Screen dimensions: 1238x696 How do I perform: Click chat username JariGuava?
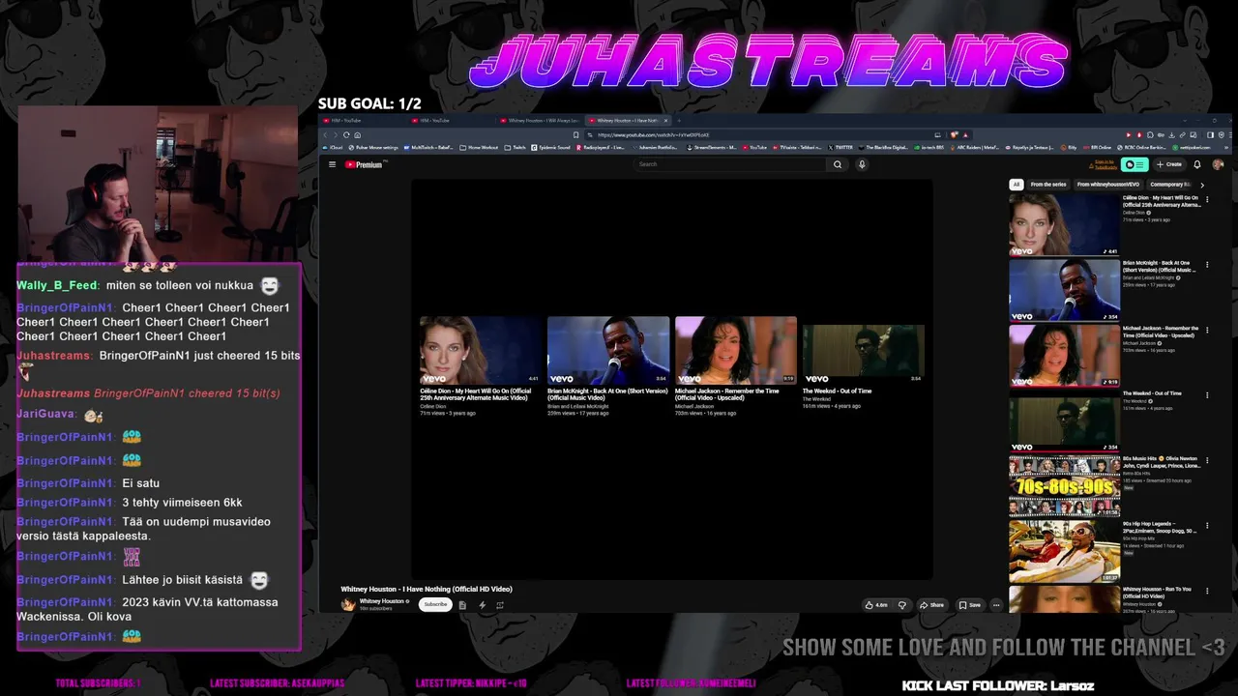[45, 414]
